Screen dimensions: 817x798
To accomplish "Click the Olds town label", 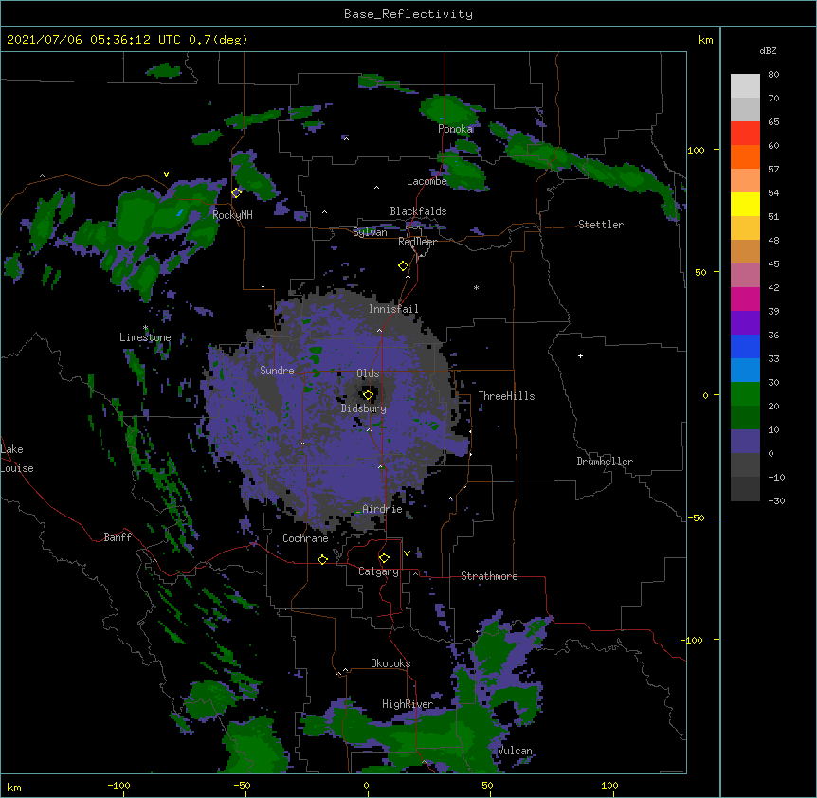I will point(368,373).
